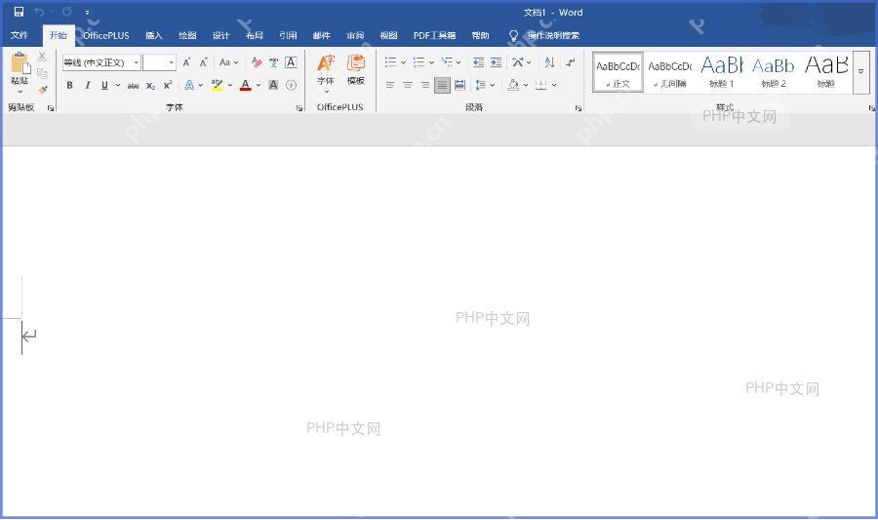Screen dimensions: 878x520
Task: Click the Cut scissors icon
Action: [x=42, y=57]
